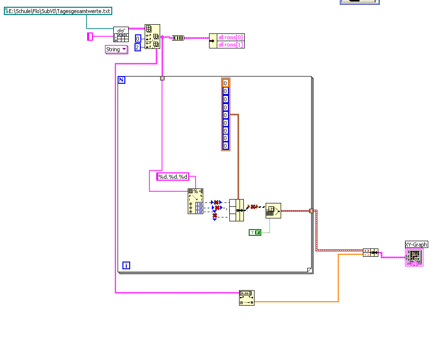
Task: Select the For Loop output tunnel
Action: pos(311,211)
